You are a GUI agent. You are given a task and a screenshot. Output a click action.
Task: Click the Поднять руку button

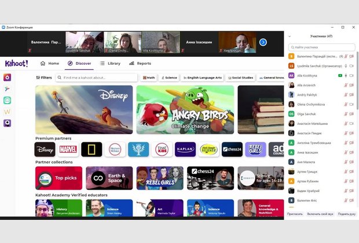[347, 214]
